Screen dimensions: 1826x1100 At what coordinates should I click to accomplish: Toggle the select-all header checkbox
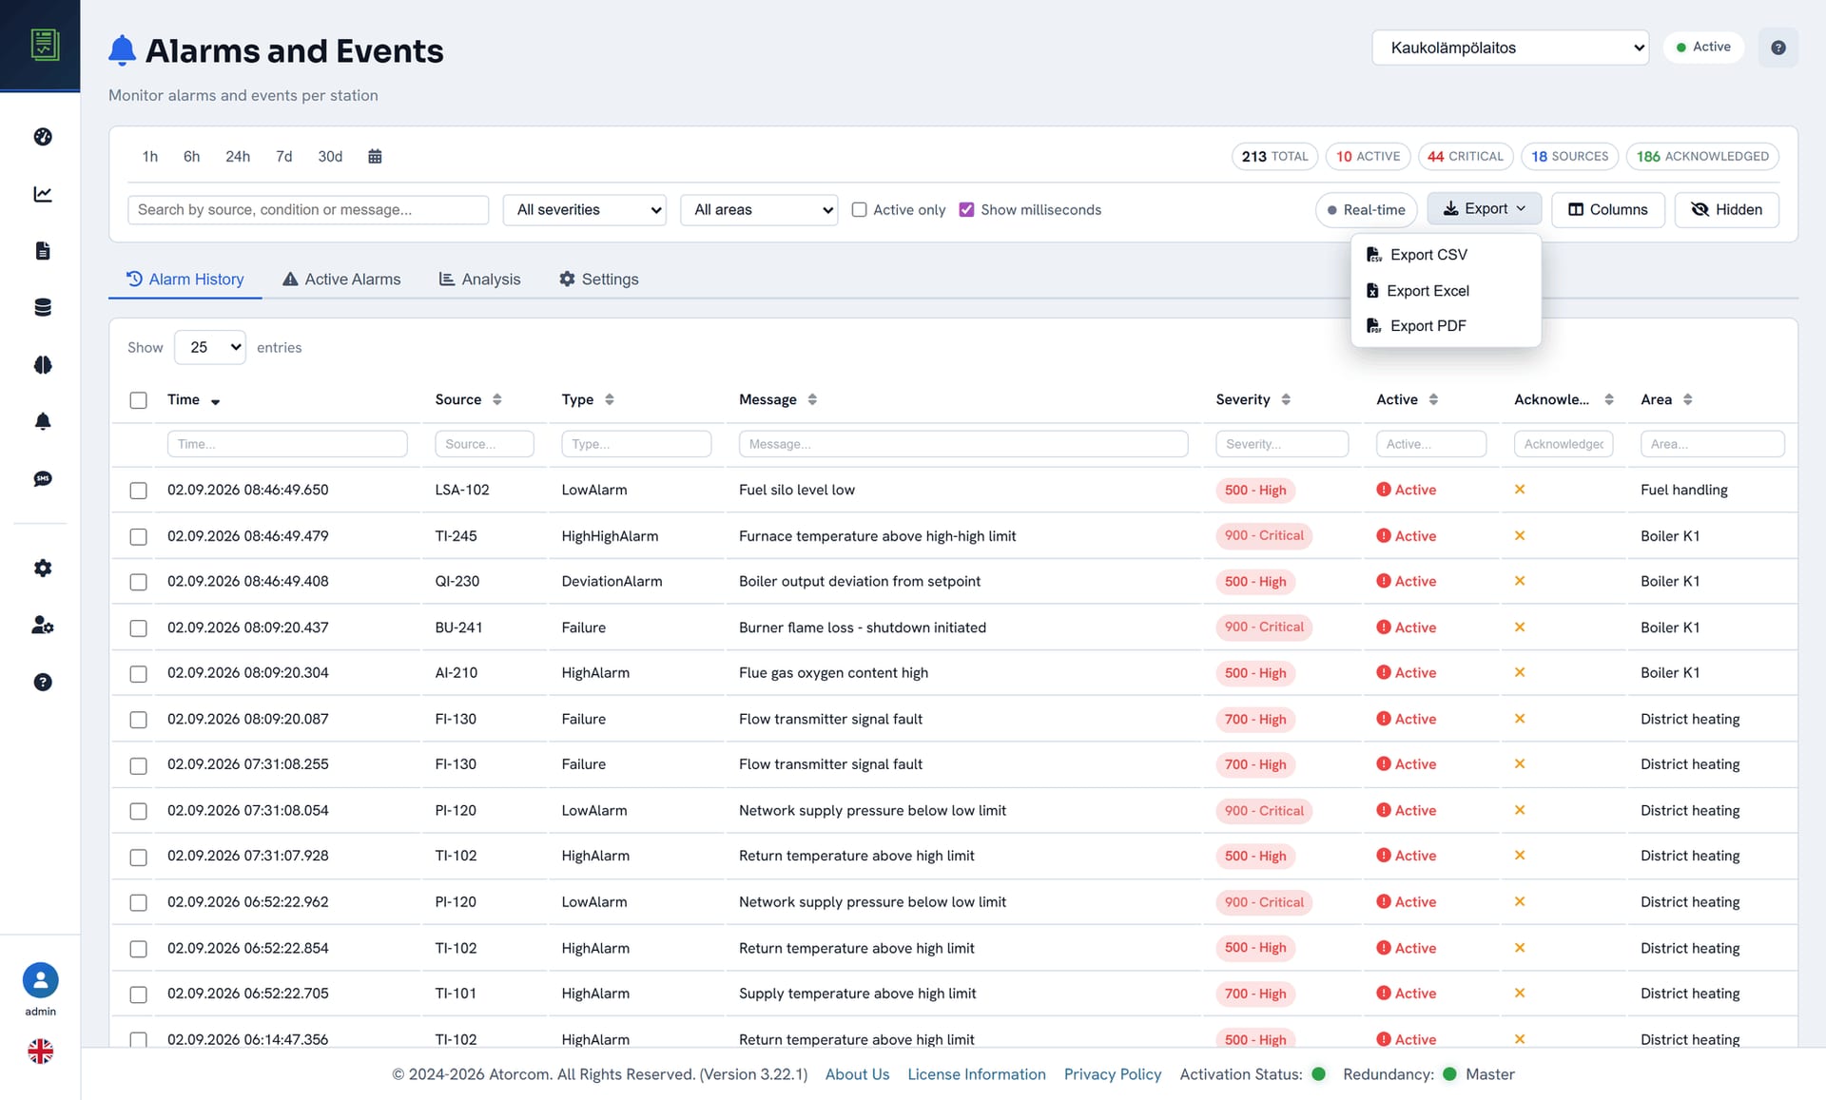click(x=139, y=400)
